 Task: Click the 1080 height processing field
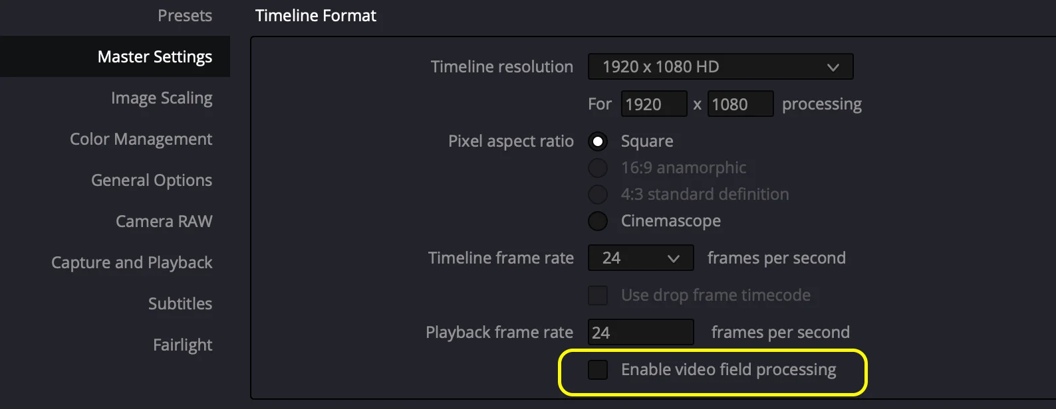coord(740,104)
